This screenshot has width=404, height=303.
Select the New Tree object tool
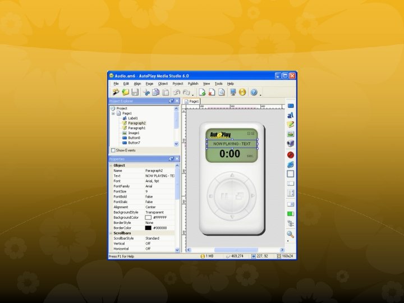click(x=291, y=223)
